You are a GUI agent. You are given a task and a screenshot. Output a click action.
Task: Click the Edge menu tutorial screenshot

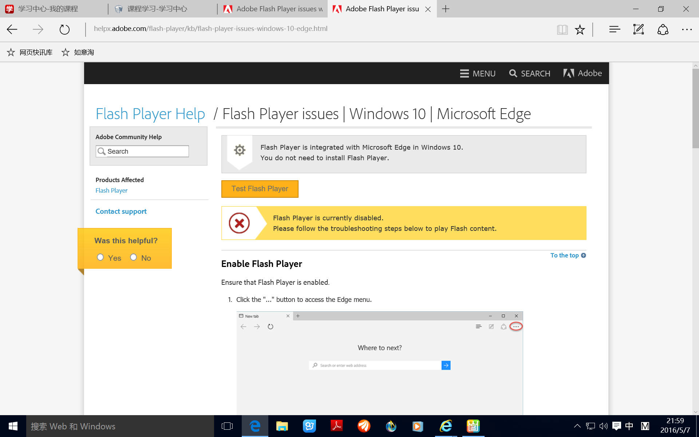coord(380,363)
